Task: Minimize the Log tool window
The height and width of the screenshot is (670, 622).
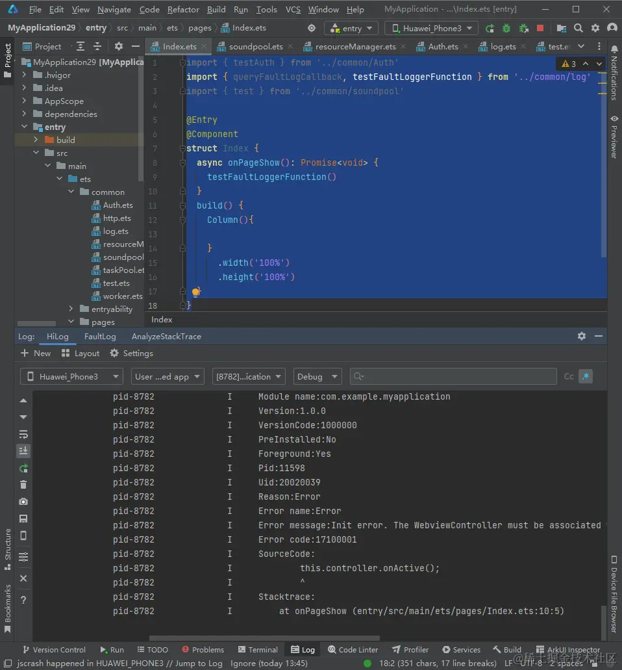Action: click(x=599, y=336)
